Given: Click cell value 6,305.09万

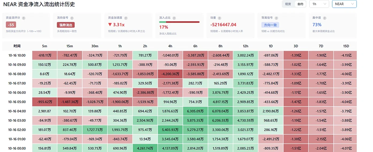Looking at the screenshot, I should (195, 111).
